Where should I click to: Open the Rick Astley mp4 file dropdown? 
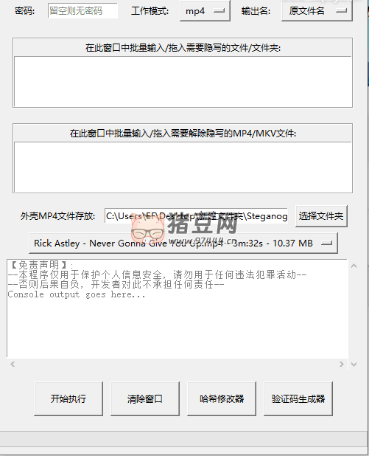[183, 243]
